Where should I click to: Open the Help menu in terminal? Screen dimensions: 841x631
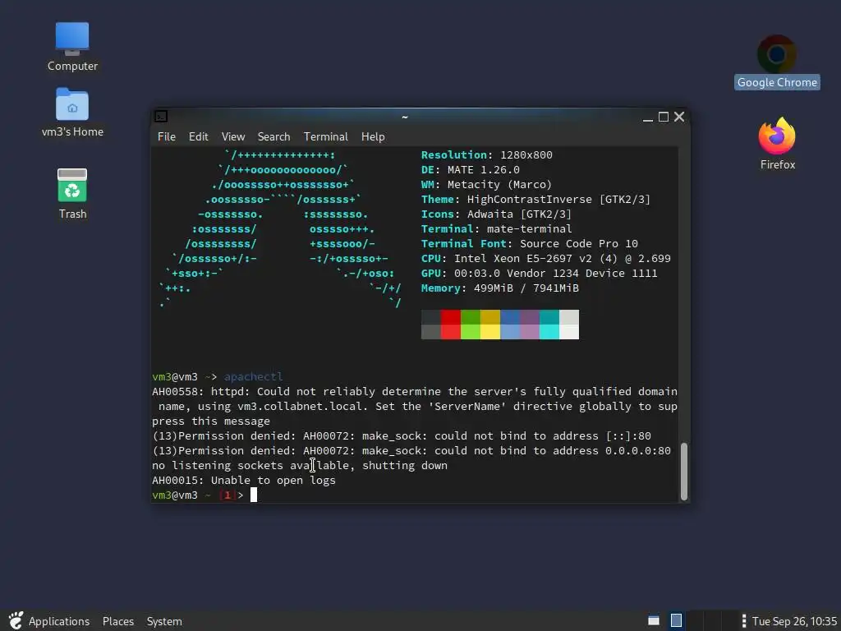click(x=373, y=137)
